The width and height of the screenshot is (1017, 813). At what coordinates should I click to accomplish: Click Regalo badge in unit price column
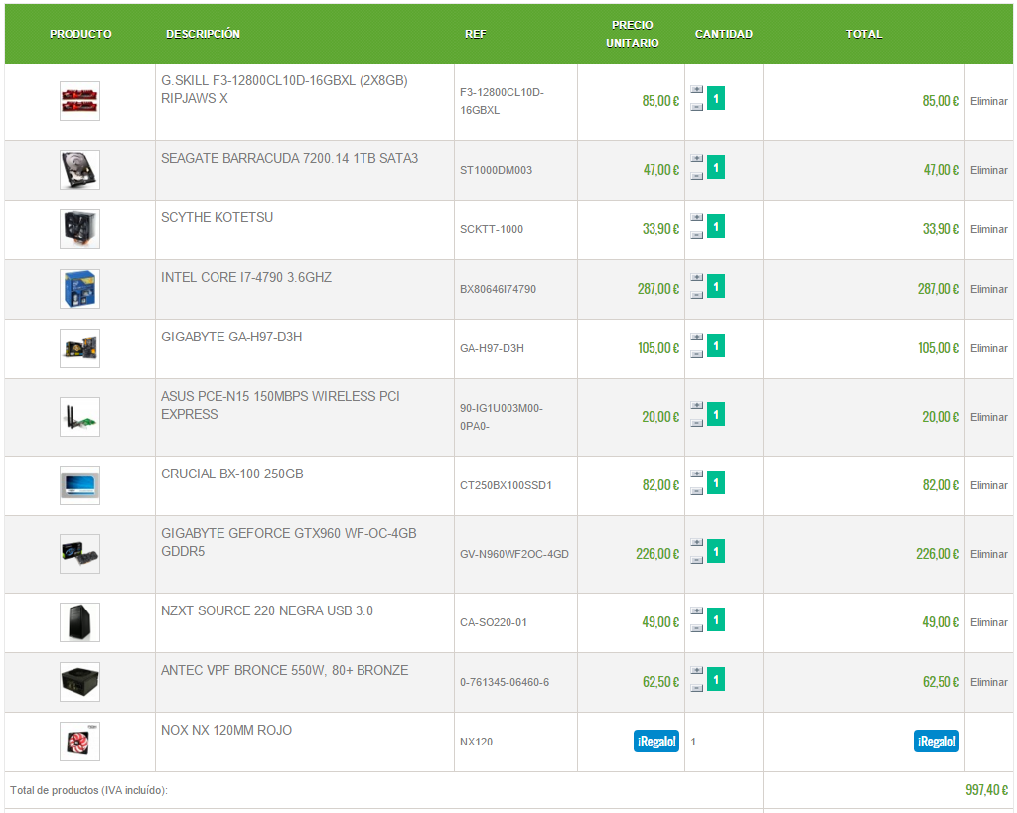tap(656, 742)
